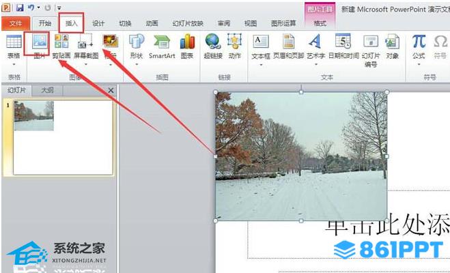
Task: Expand the WordArt (艺术字) dropdown arrow
Action: point(315,64)
